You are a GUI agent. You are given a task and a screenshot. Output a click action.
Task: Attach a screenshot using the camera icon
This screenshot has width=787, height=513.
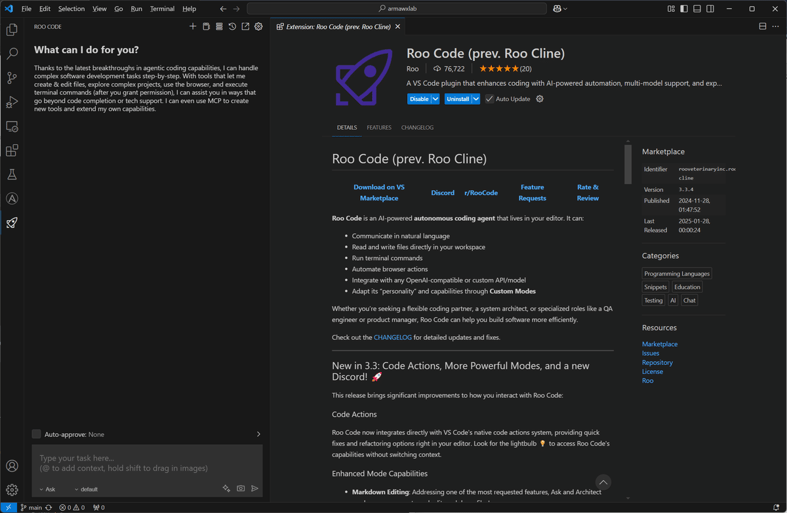click(x=241, y=488)
